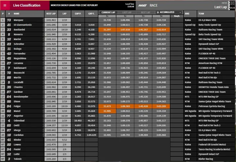The image size is (236, 162).
Task: Click the S1 sector column header
Action: [107, 16]
